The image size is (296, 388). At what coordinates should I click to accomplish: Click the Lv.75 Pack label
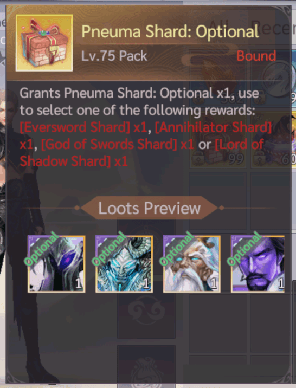coord(114,56)
